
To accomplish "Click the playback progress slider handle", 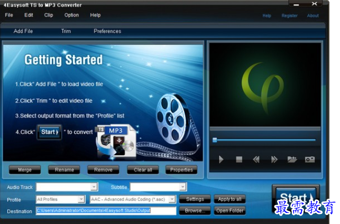I will click(x=215, y=139).
